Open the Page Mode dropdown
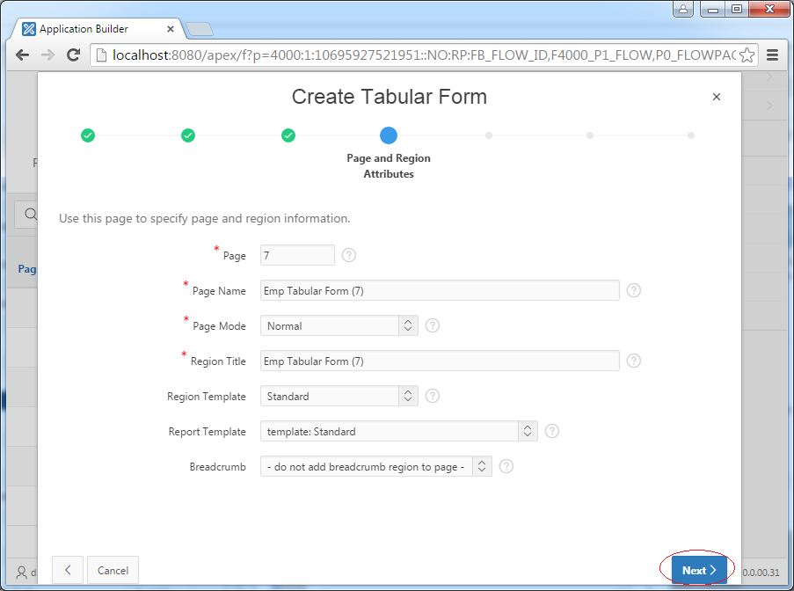794x591 pixels. coord(339,325)
